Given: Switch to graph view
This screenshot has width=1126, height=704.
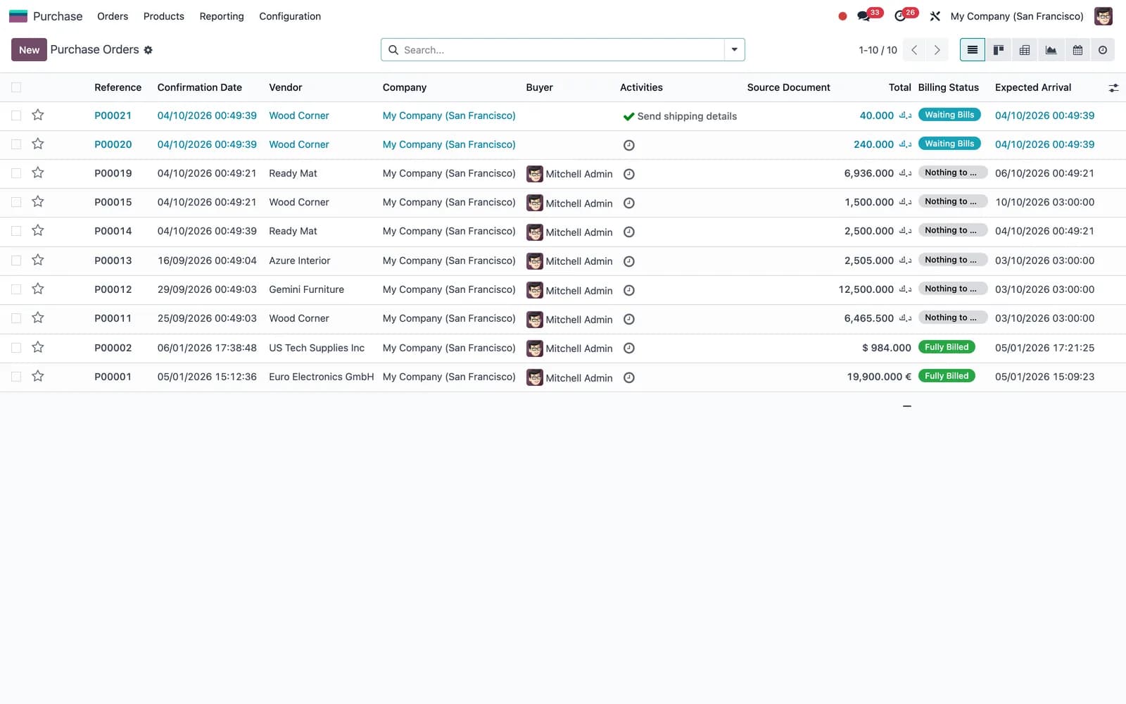Looking at the screenshot, I should pos(1051,50).
